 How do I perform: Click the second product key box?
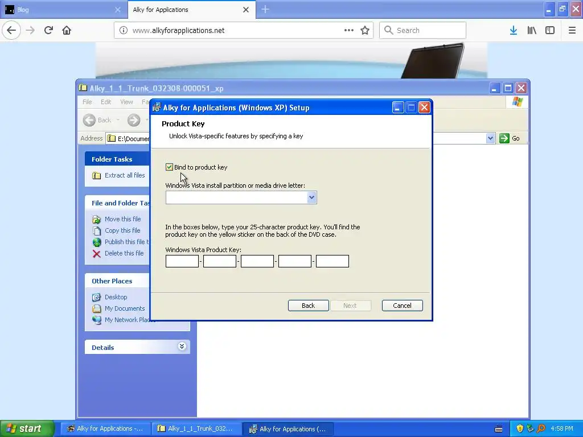click(x=219, y=261)
